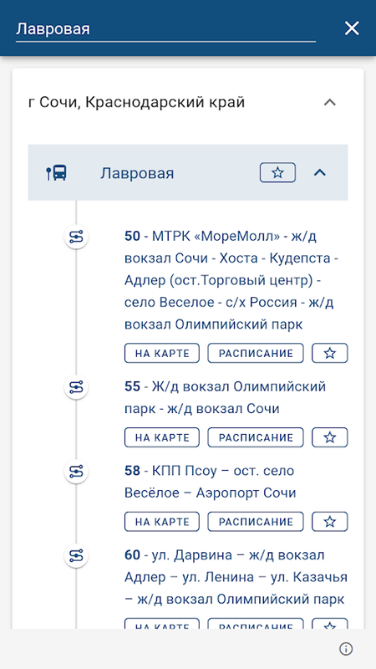Star route 55 as favorite

point(330,437)
